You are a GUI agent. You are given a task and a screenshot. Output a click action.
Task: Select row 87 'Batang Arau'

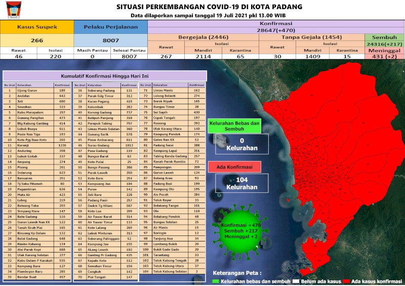pos(172,178)
